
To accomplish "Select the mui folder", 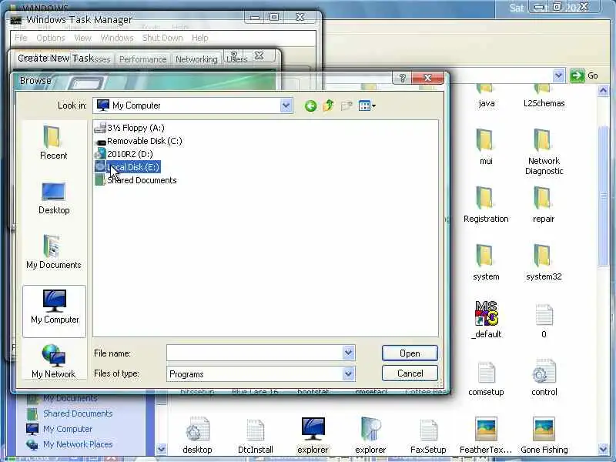I will tap(486, 146).
